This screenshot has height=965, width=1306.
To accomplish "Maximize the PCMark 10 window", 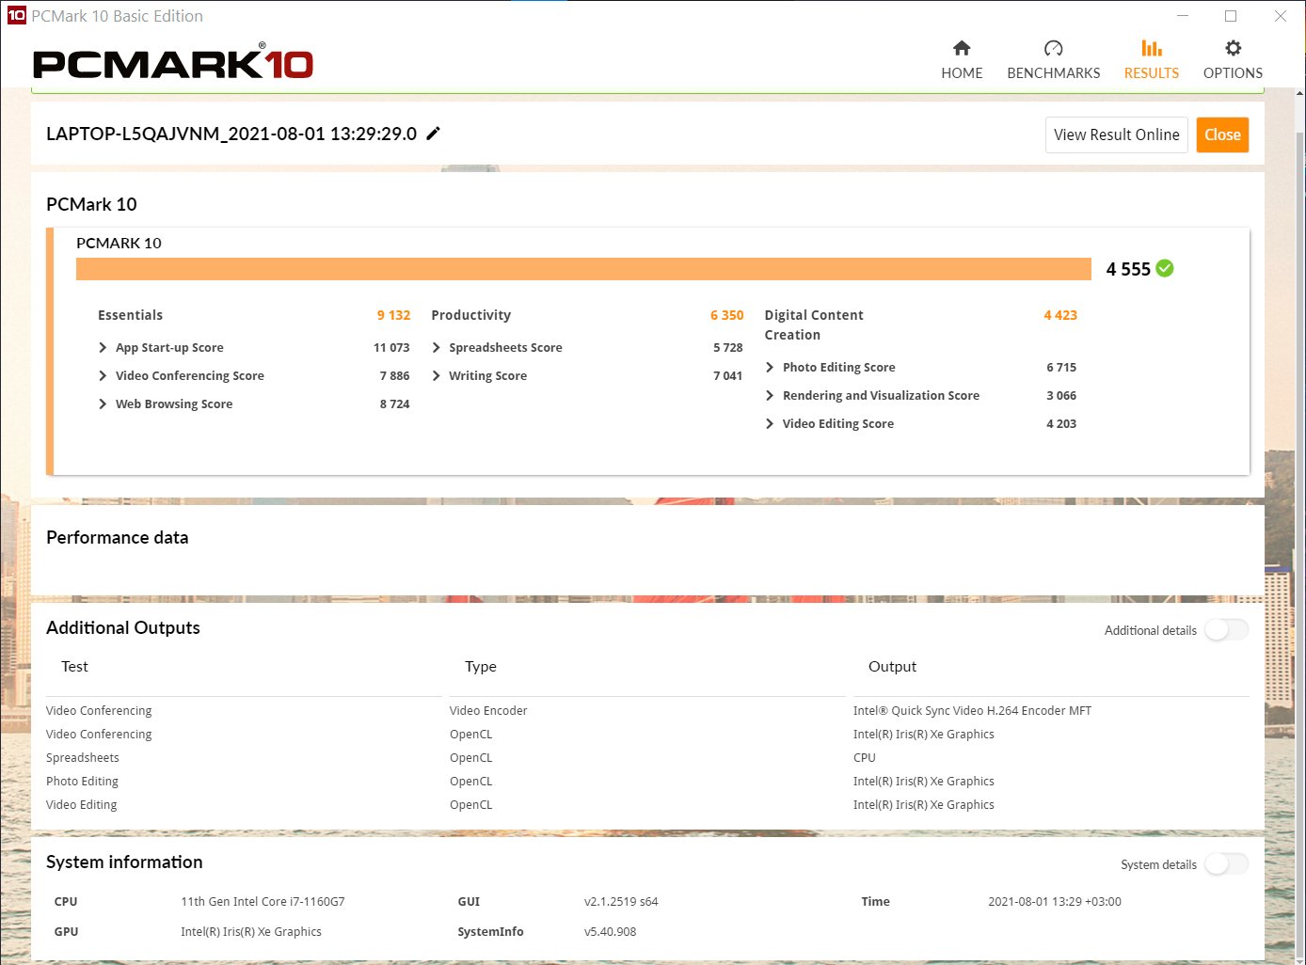I will 1231,16.
